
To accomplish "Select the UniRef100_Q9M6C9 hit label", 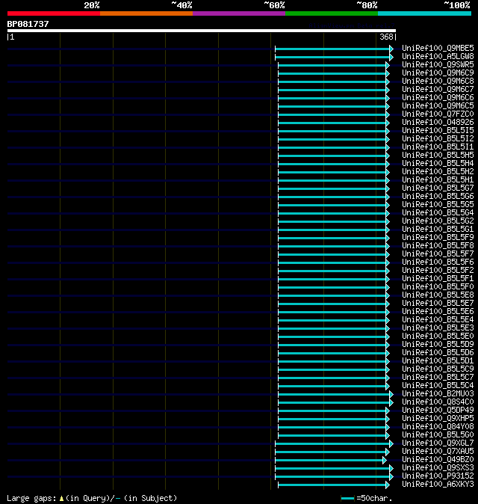I will coord(438,73).
